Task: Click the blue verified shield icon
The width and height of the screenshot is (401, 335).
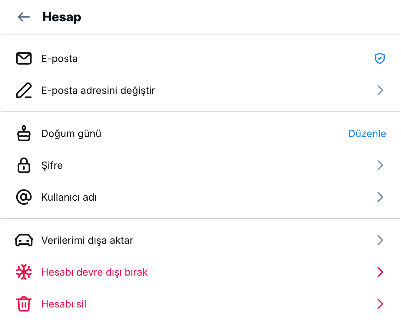Action: tap(379, 58)
